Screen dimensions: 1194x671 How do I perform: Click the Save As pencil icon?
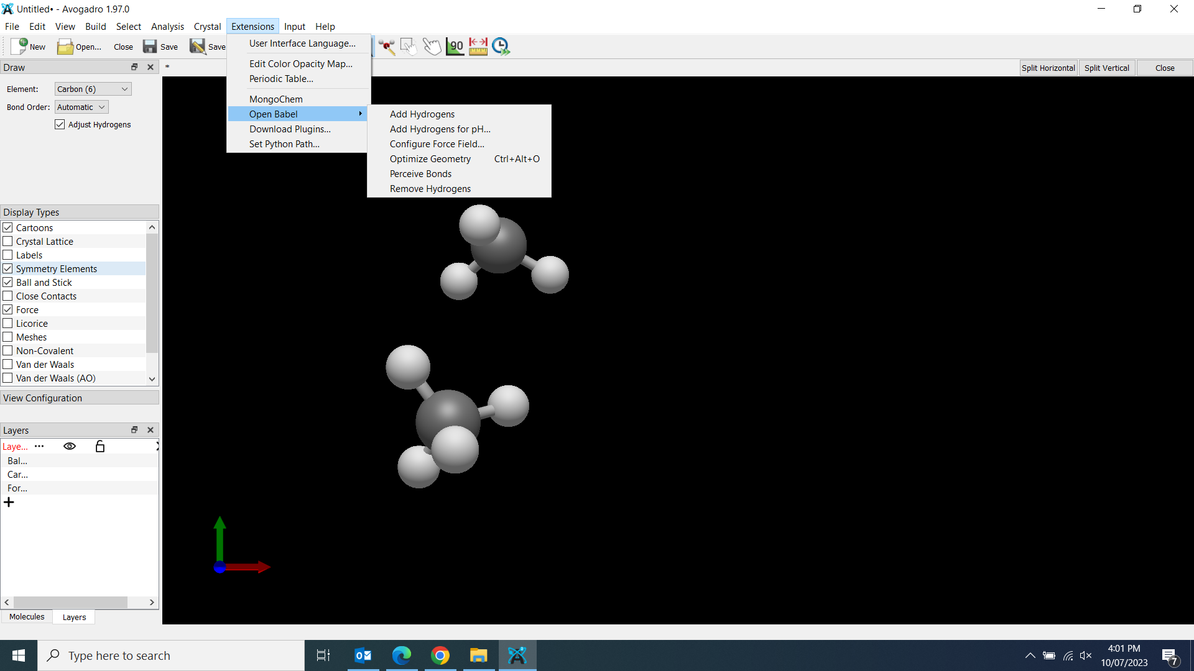198,47
